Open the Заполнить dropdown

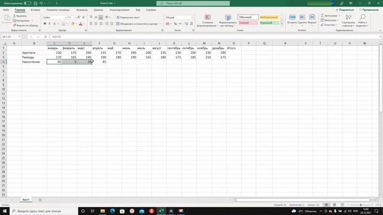[x=330, y=20]
